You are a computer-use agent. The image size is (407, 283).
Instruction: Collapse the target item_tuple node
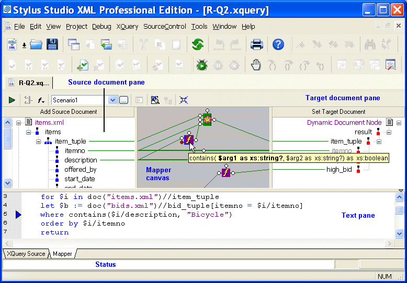[x=379, y=141]
